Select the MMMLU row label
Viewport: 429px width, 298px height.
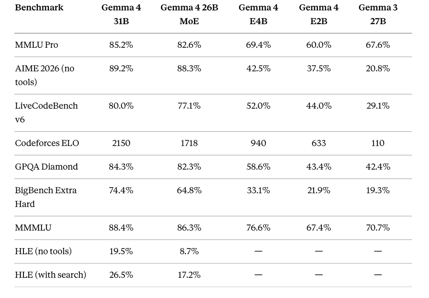tap(33, 228)
